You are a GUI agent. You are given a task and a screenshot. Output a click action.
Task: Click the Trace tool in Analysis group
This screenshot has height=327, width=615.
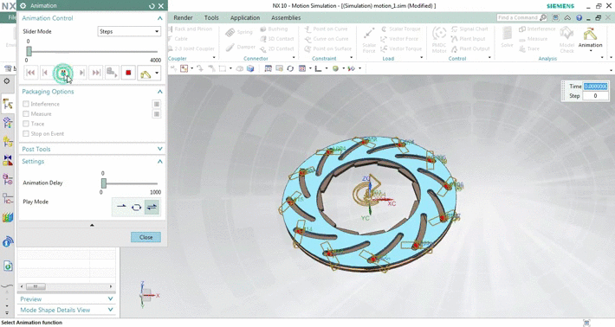tap(529, 48)
